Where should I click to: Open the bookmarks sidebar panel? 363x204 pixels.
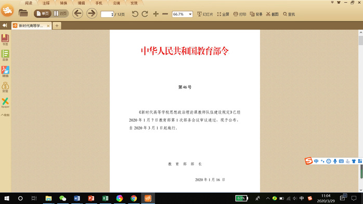(5, 40)
